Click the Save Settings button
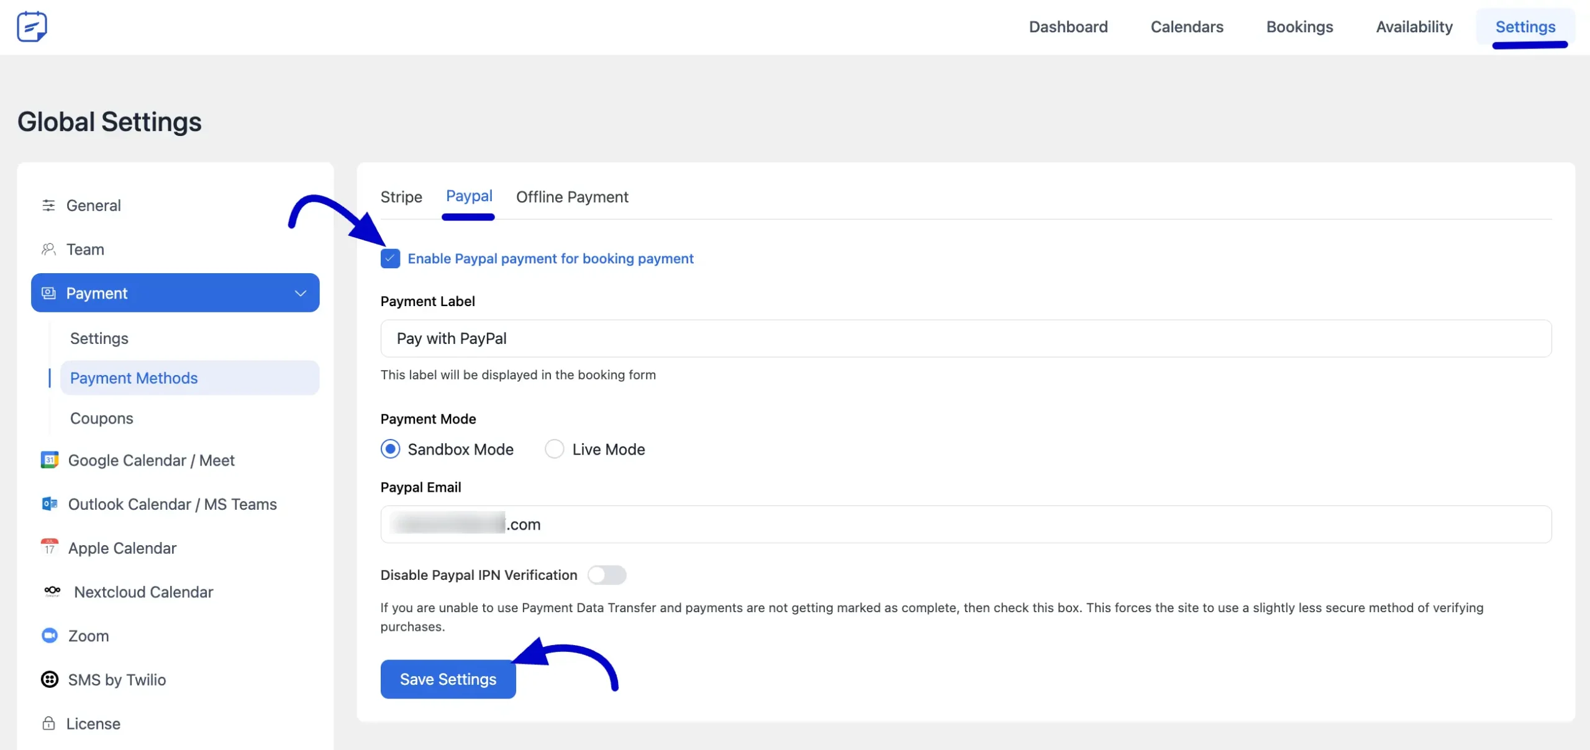 (448, 679)
